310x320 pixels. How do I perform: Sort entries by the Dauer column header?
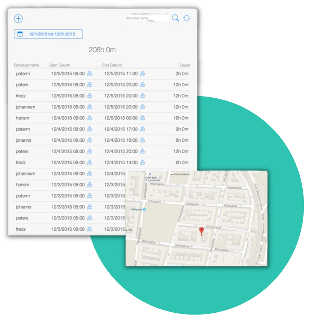point(185,65)
